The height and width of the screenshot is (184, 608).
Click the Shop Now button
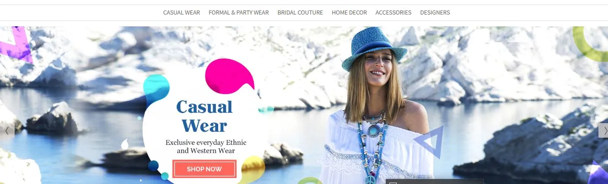coord(204,169)
